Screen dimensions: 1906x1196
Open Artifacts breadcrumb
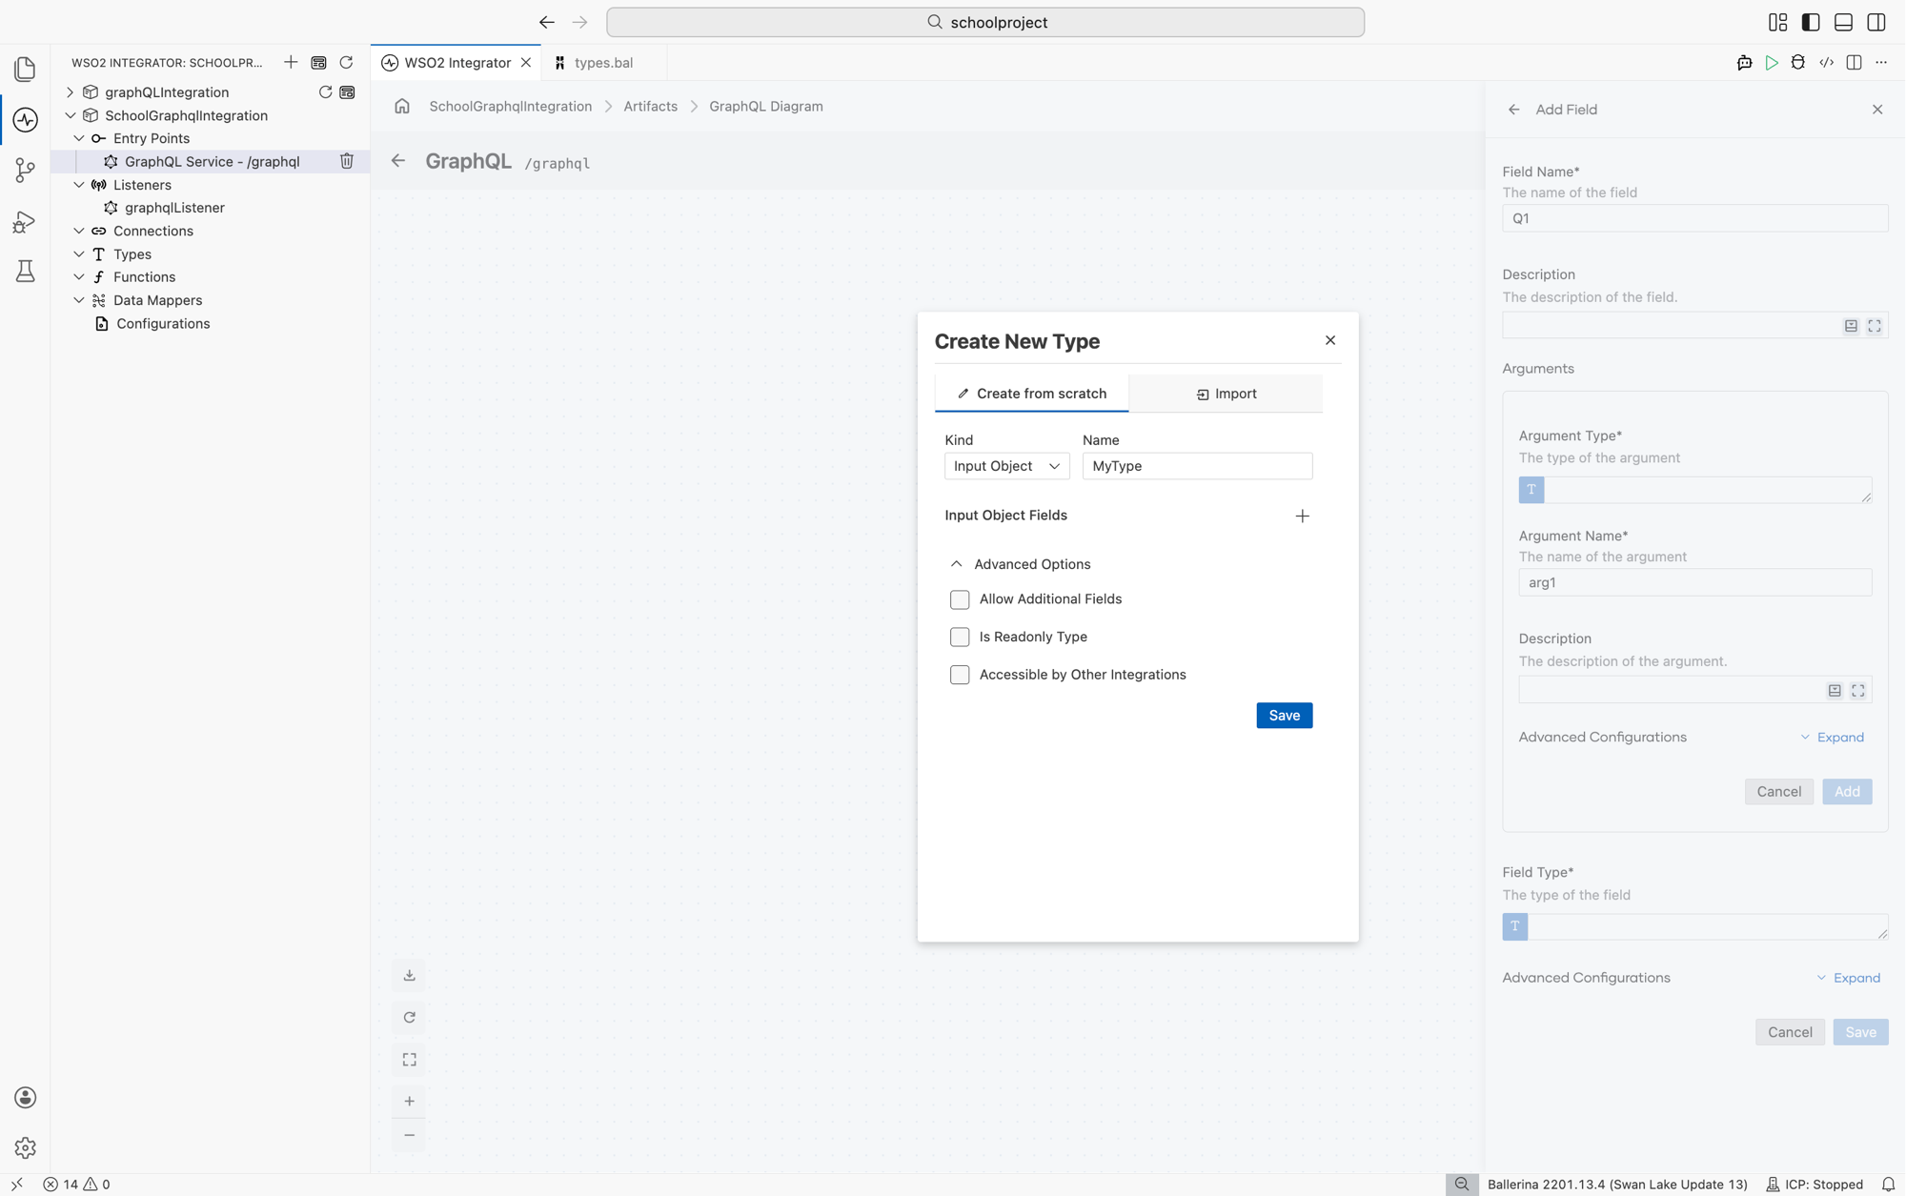point(650,106)
